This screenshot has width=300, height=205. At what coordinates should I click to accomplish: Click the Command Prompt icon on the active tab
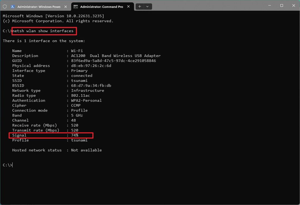76,6
